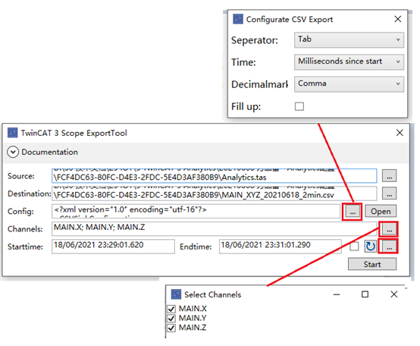Image resolution: width=420 pixels, height=346 pixels.
Task: Click the Endtime: label
Action: point(196,247)
